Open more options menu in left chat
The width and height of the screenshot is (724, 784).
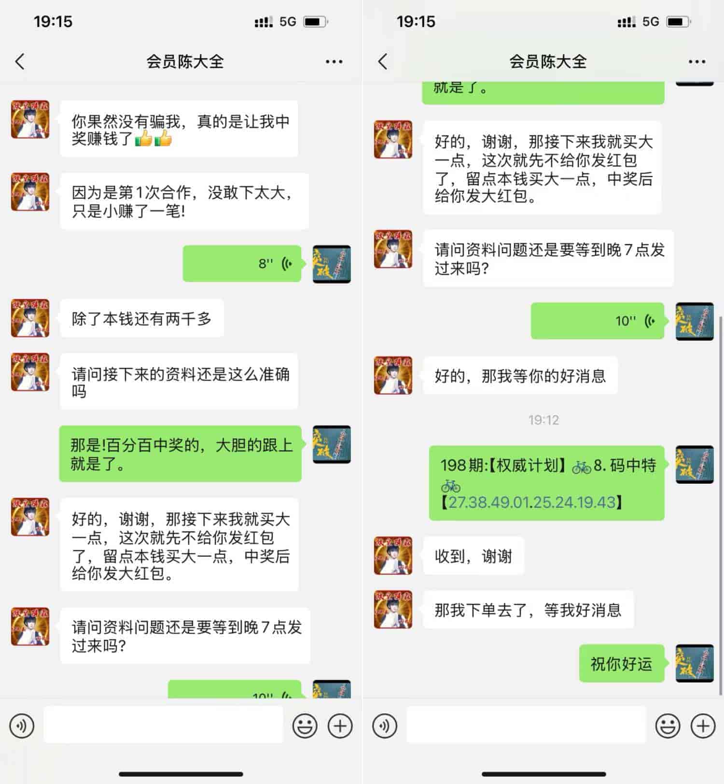(334, 62)
